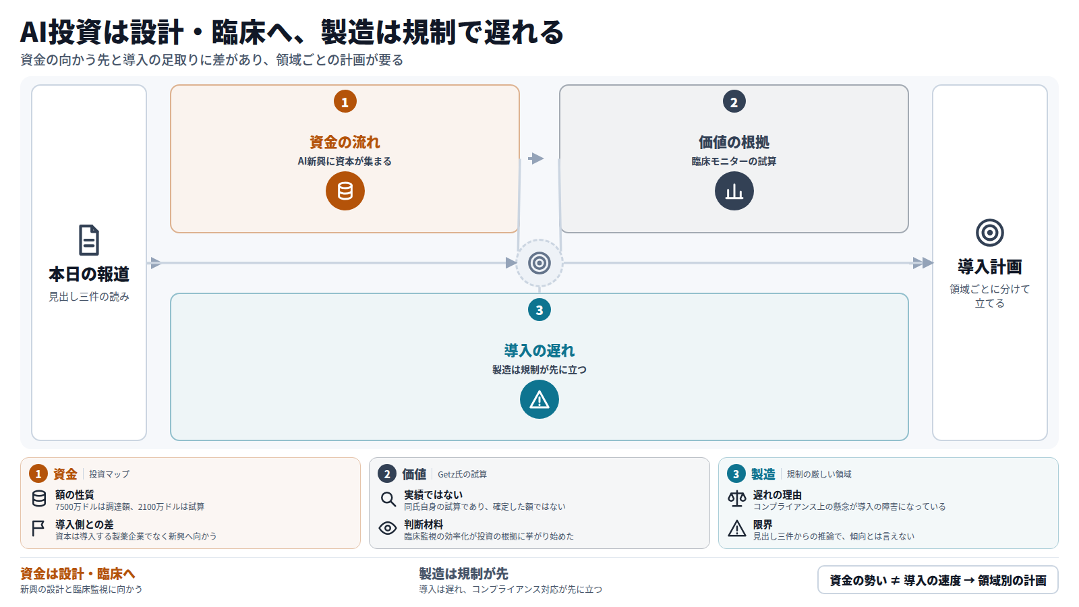Click the line 7500万ドルは調達額、2100万ドルは試算
Image resolution: width=1079 pixels, height=607 pixels.
(x=129, y=507)
